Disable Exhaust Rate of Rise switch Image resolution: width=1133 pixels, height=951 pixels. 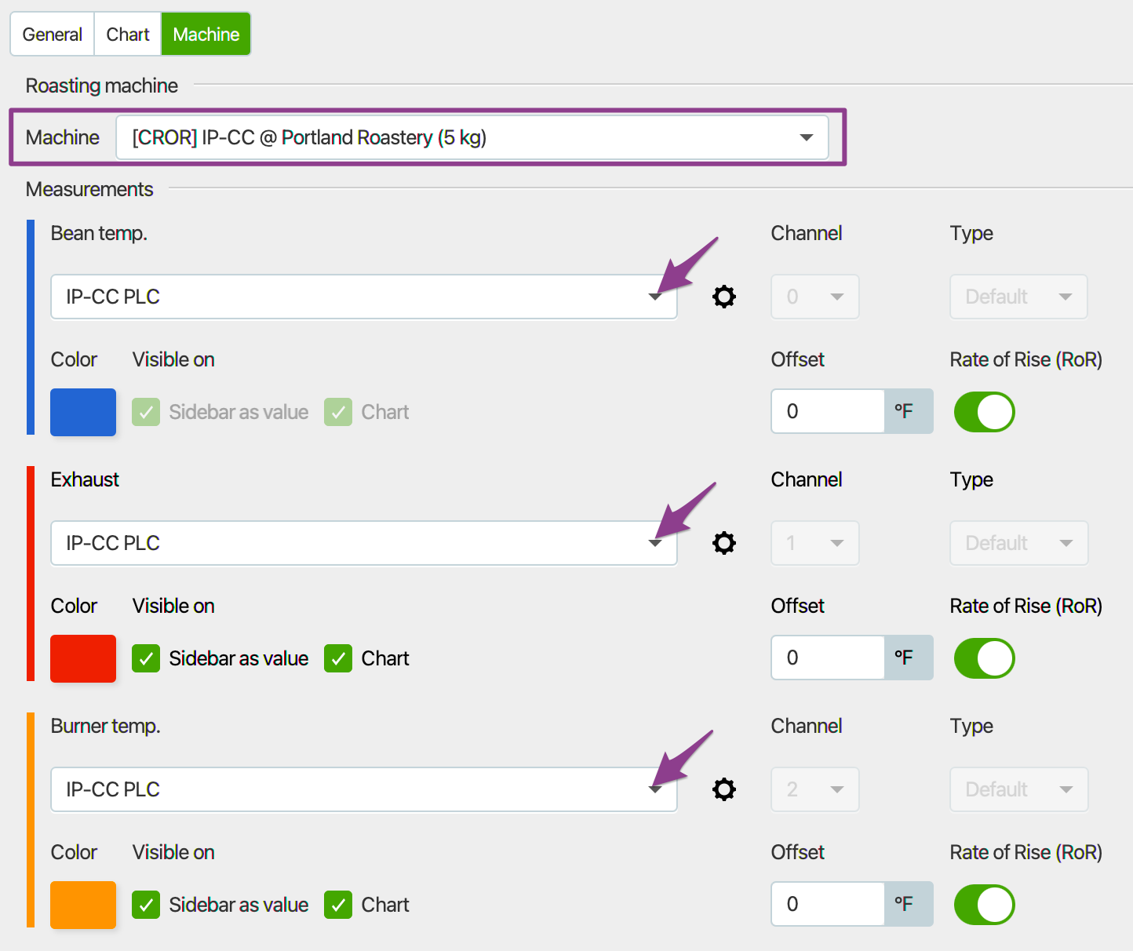click(984, 658)
